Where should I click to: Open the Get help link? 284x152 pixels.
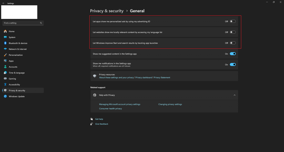(99, 119)
